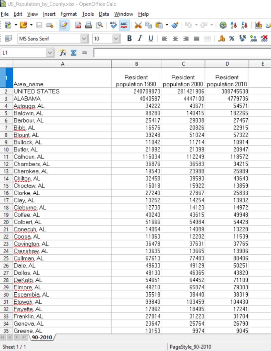Apply Currency number format icon
This screenshot has width=271, height=351.
(221, 38)
